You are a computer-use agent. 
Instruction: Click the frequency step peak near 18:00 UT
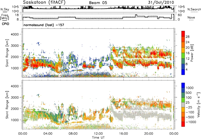click(x=136, y=15)
